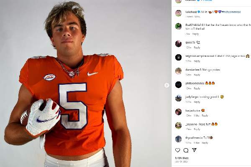Open the comment speech bubble icon
251x167 pixels.
coord(186,150)
